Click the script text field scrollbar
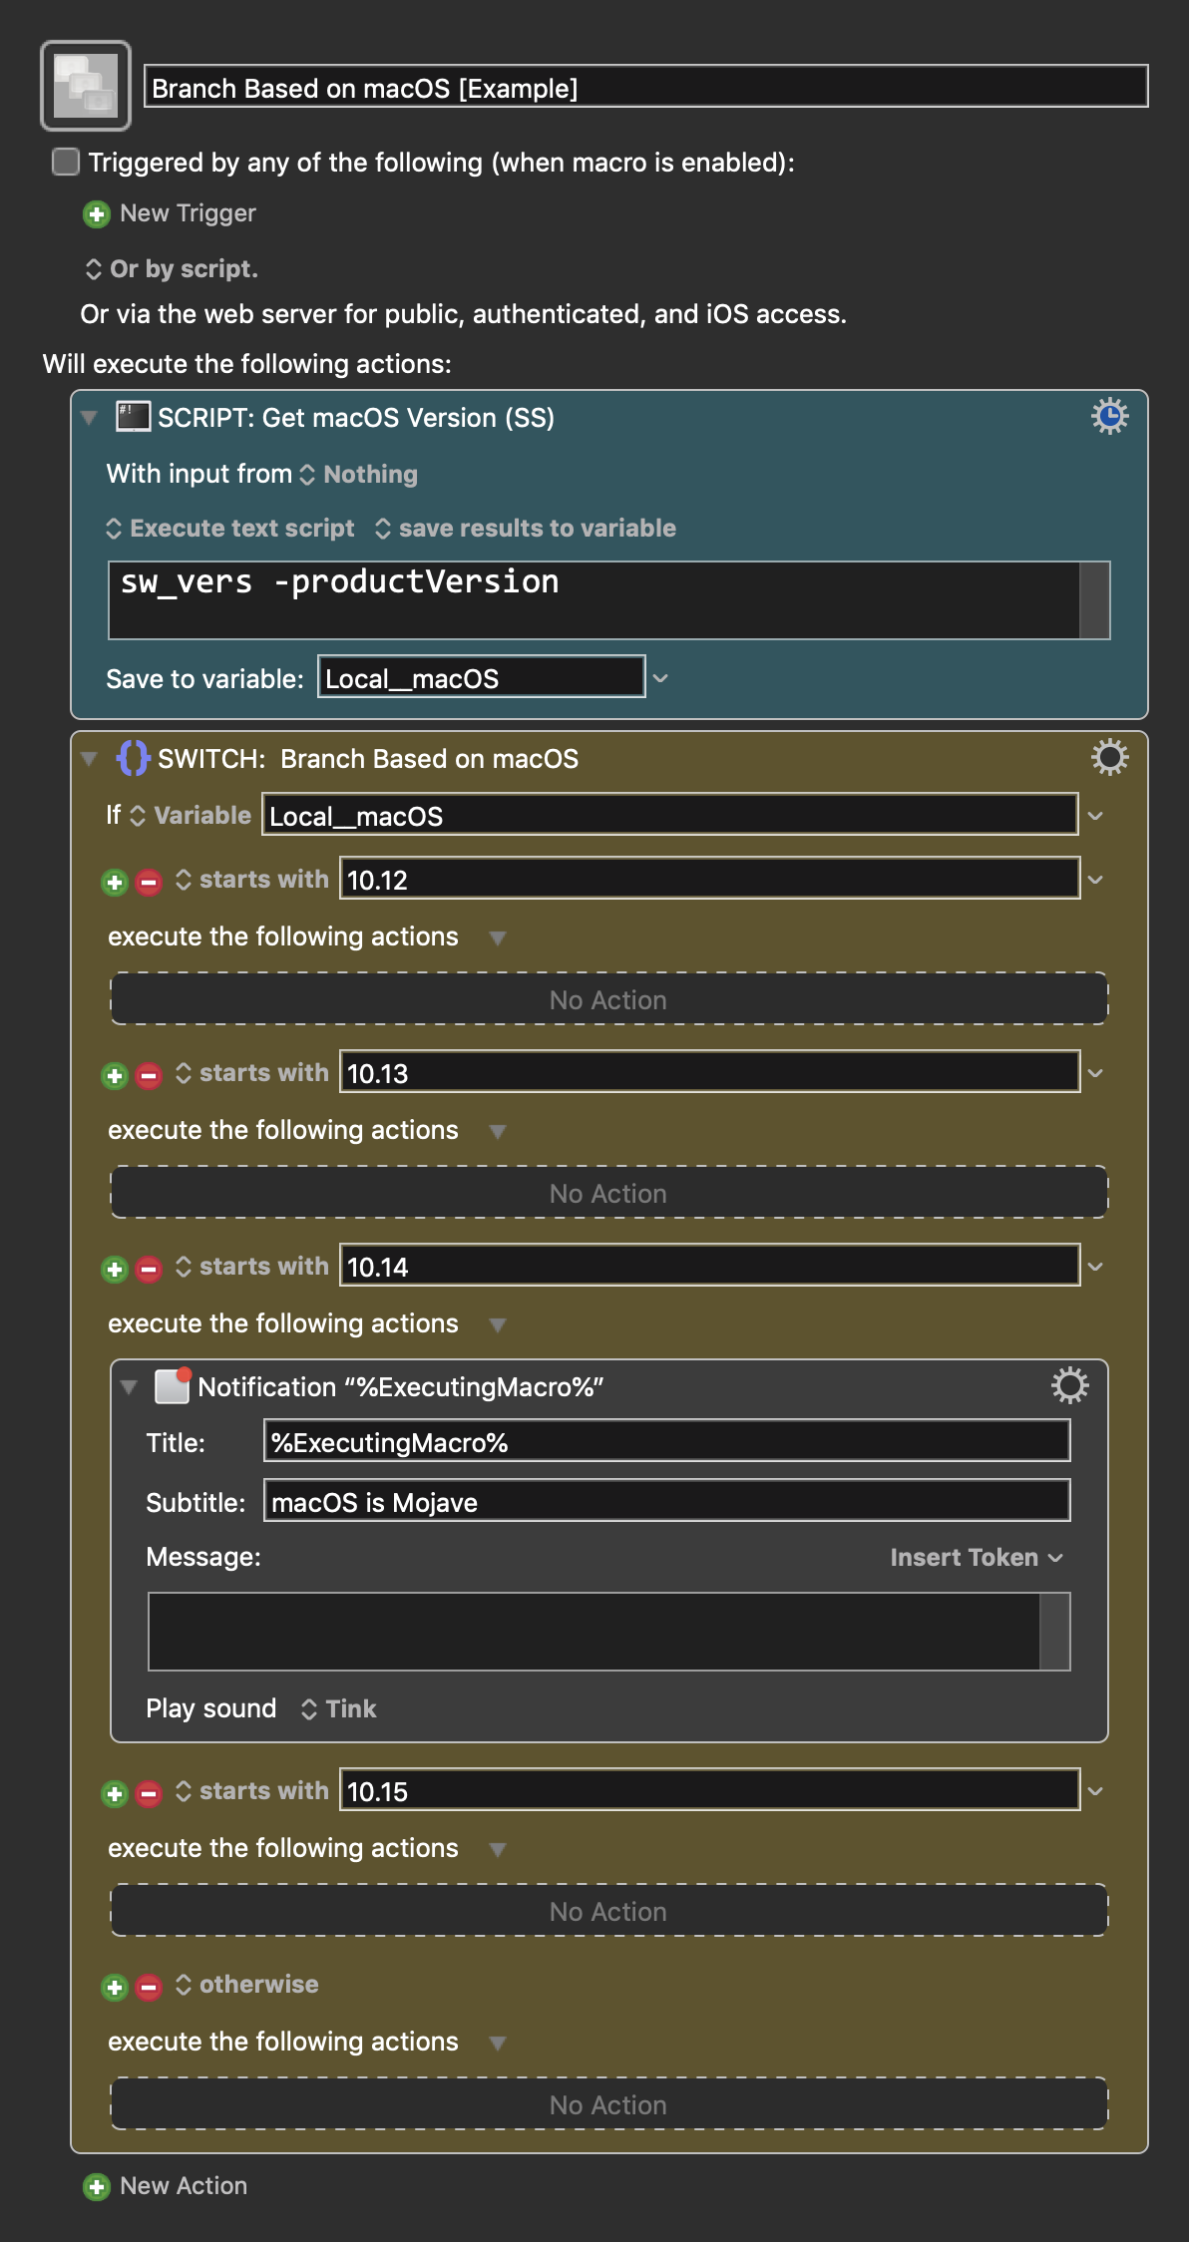Viewport: 1189px width, 2242px height. tap(1094, 600)
